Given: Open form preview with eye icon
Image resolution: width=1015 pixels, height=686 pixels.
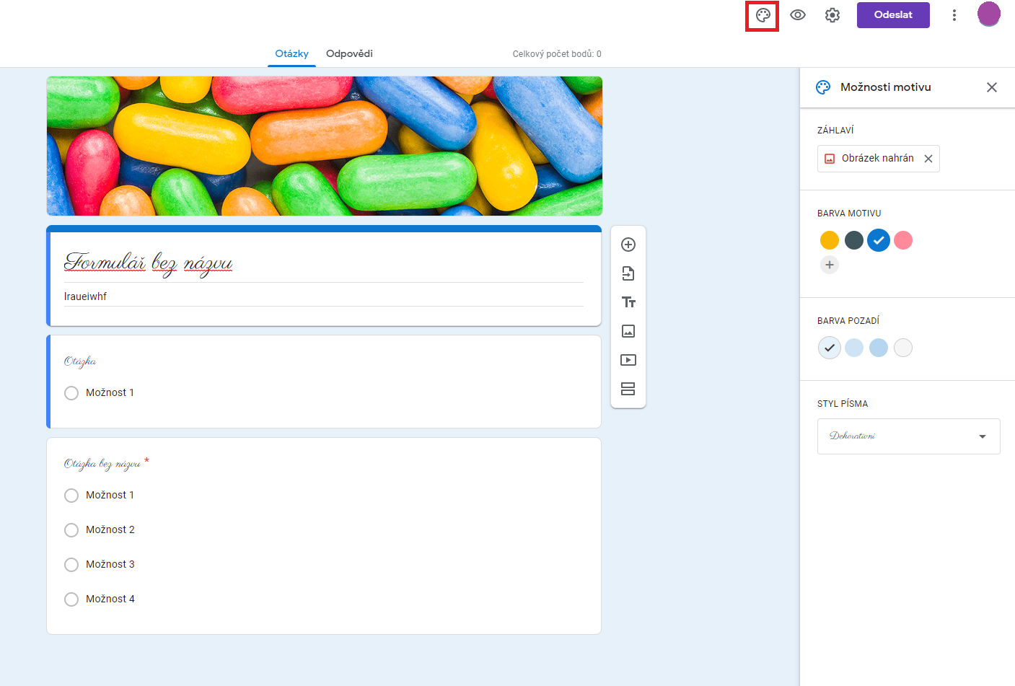Looking at the screenshot, I should (798, 15).
